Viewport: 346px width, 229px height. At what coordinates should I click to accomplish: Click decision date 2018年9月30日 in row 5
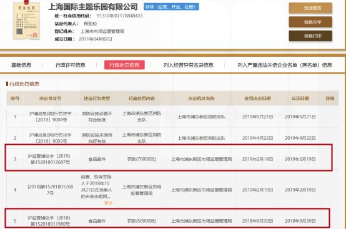(x=257, y=221)
